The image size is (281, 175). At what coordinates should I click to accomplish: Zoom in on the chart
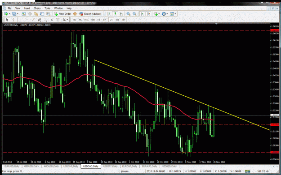click(x=128, y=14)
